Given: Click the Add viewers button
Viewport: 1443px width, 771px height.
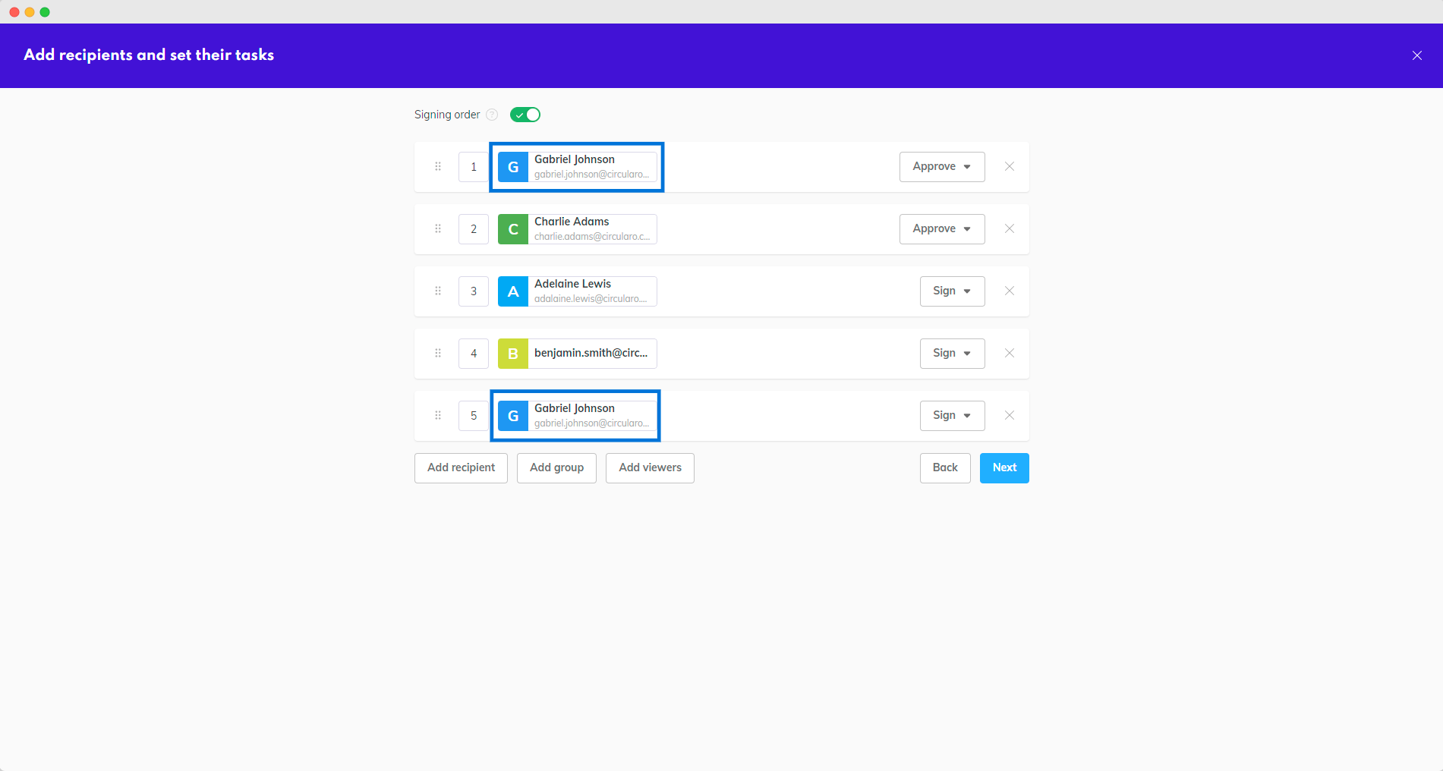Looking at the screenshot, I should click(x=650, y=468).
